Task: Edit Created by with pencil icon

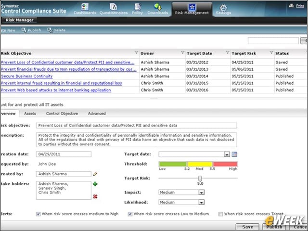Action: [x=95, y=174]
